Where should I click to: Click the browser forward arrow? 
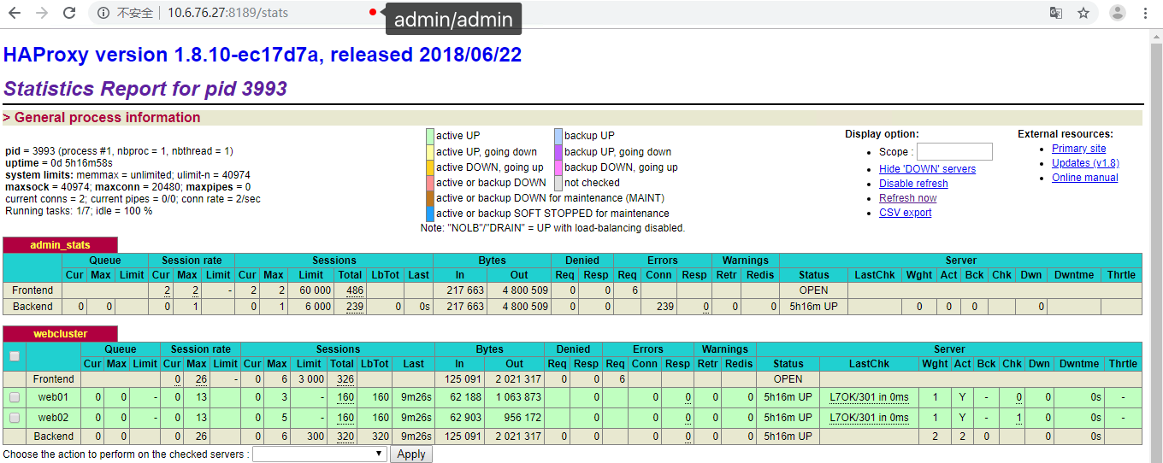click(x=42, y=13)
